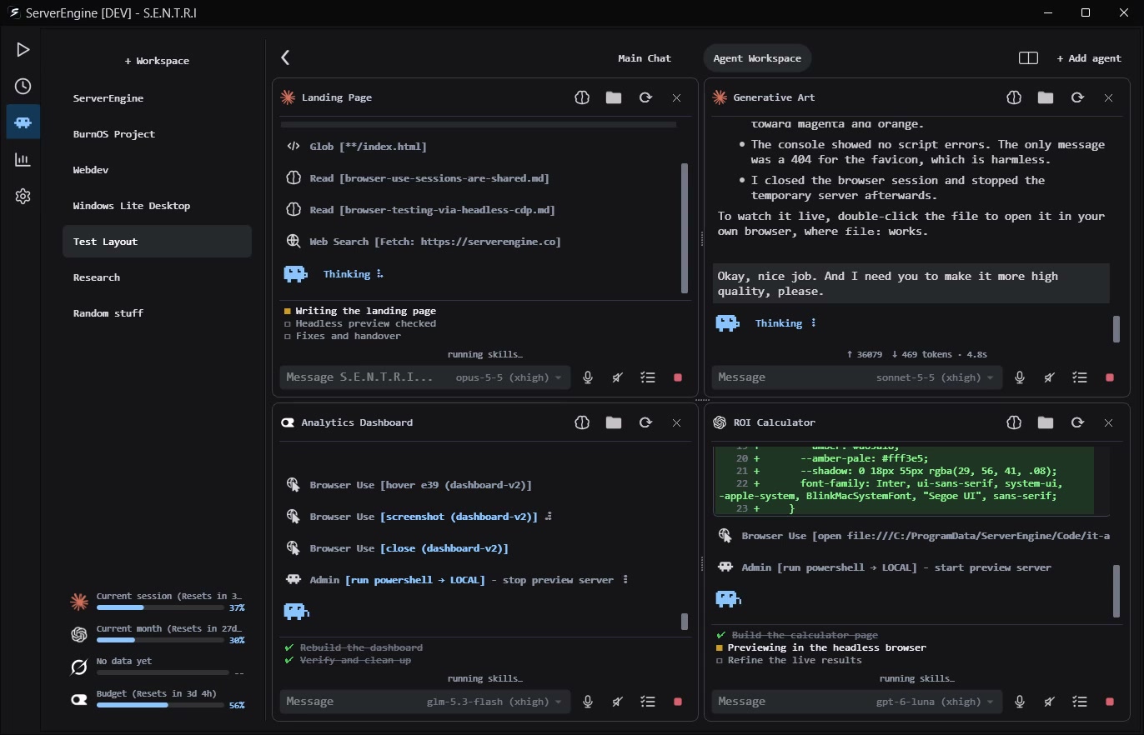Open gpt-6-luna (xhigh) model dropdown
The width and height of the screenshot is (1144, 735).
coord(936,702)
